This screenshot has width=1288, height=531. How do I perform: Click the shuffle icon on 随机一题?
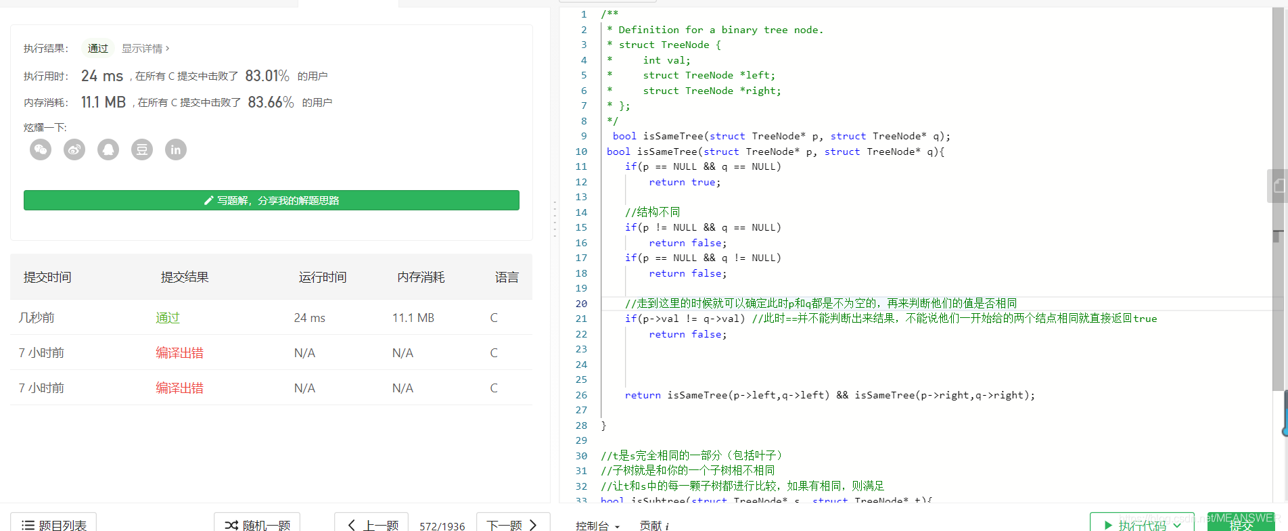click(231, 525)
